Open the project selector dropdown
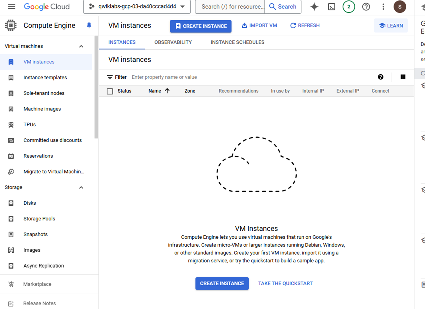Viewport: 425px width, 309px height. (137, 7)
